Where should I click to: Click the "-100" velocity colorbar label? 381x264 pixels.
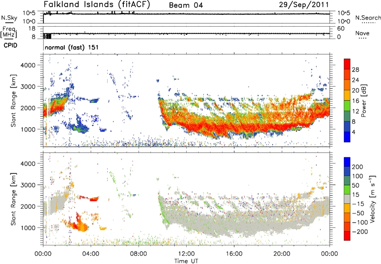[x=360, y=222]
